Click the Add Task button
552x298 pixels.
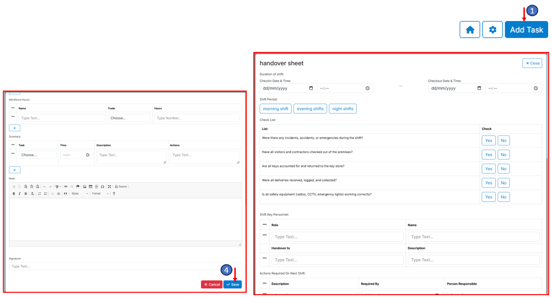526,30
